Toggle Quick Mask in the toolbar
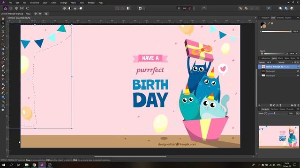The width and height of the screenshot is (300, 168). point(140,8)
